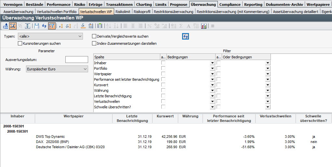Viewport: 332px width, 167px height.
Task: Click the refresh button beside Derivate checkbox
Action: [x=185, y=36]
